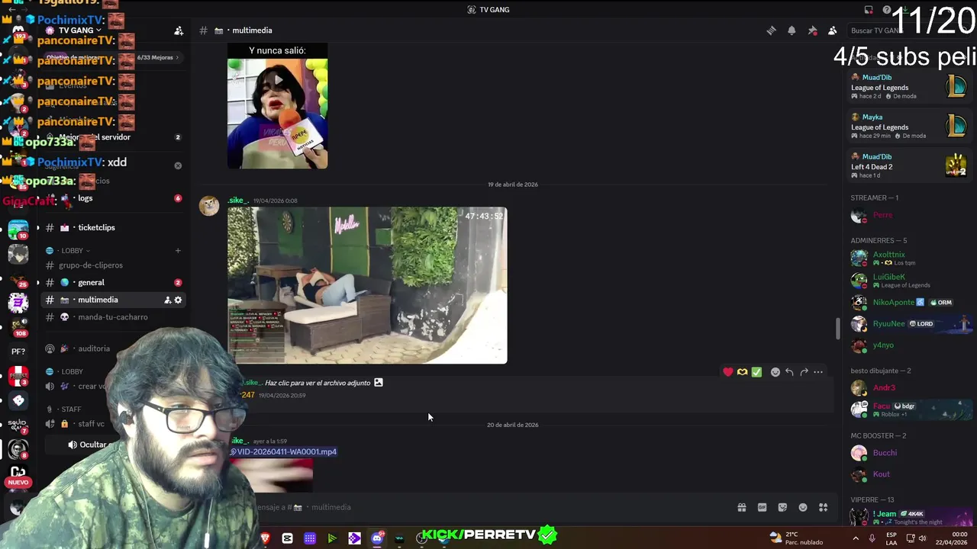This screenshot has height=549, width=977.
Task: Open Bucchi member profile
Action: [908, 452]
